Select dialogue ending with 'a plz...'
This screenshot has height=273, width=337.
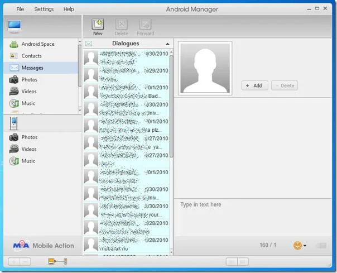click(126, 126)
